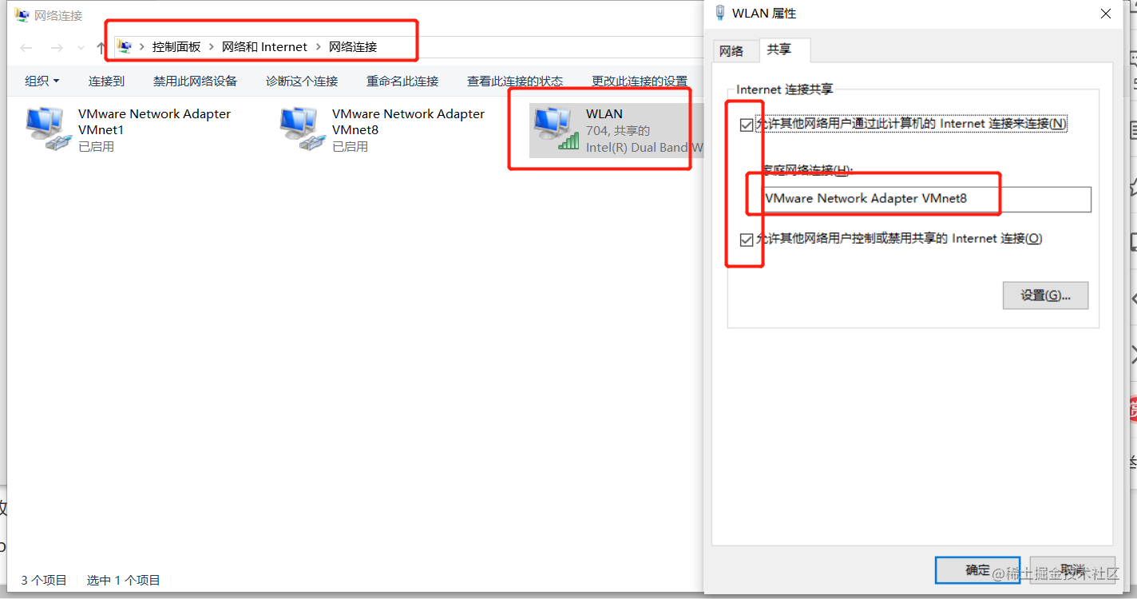
Task: Select the VMware Network Adapter VMnet1 icon
Action: (x=46, y=129)
